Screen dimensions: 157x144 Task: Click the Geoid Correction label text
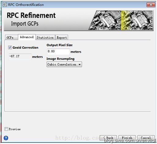(25, 48)
